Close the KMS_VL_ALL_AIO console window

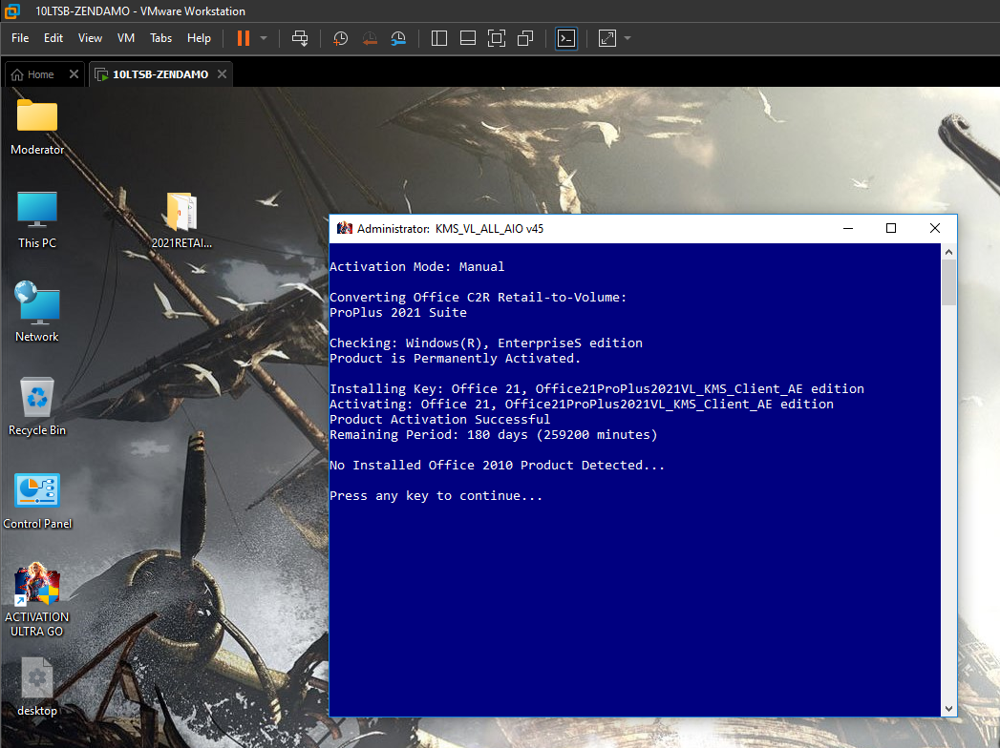(x=935, y=228)
